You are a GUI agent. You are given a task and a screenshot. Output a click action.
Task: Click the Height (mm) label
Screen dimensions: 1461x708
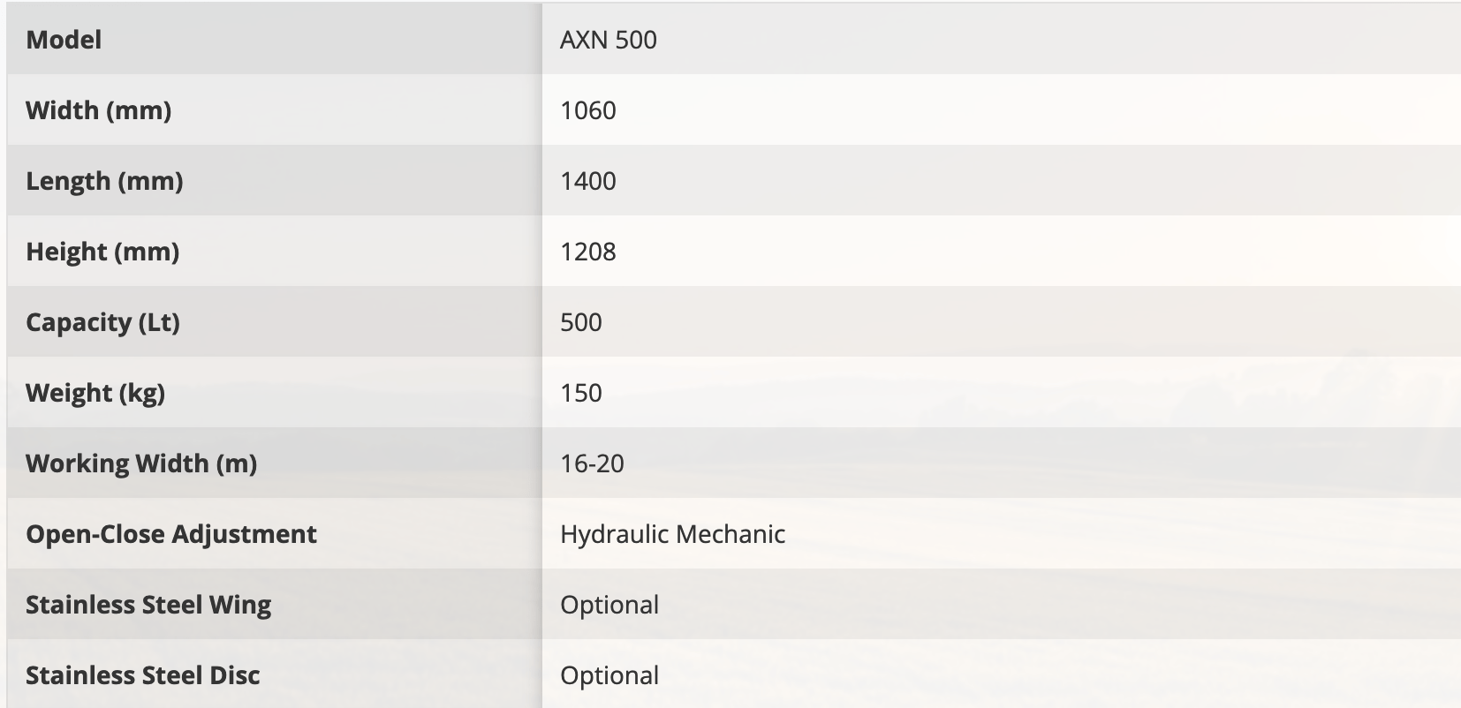102,252
